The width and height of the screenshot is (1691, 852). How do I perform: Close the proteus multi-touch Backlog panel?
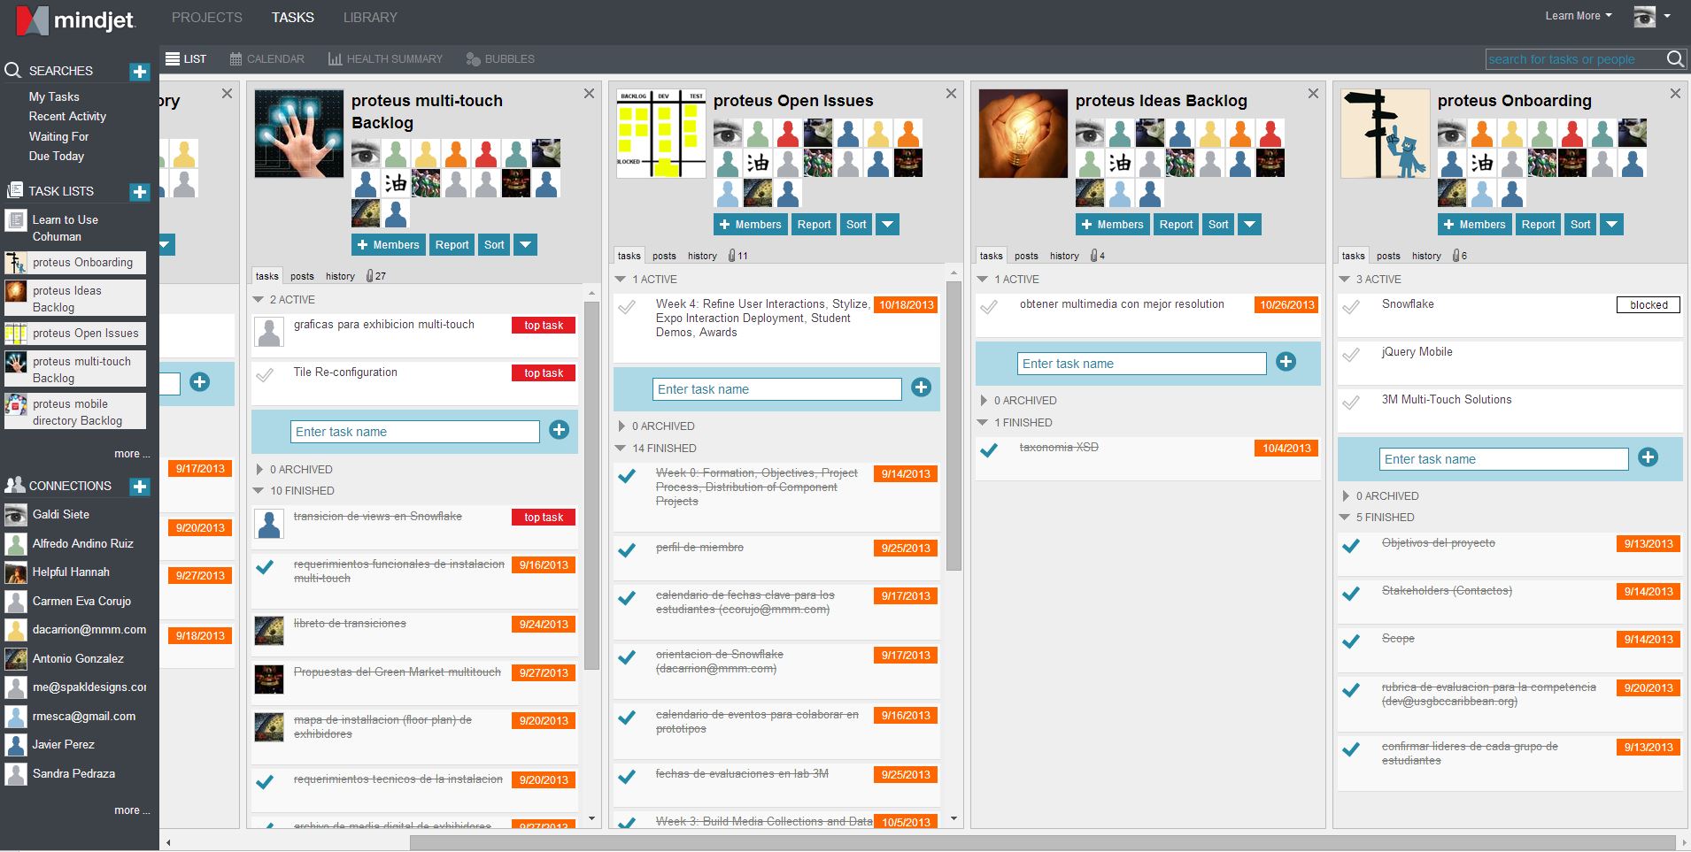(590, 94)
